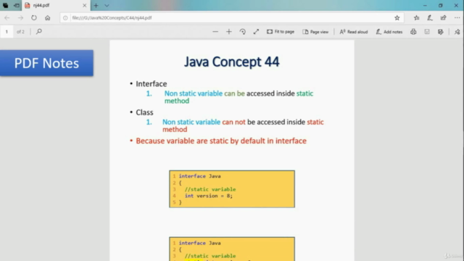Click 'int version = 8;' code line

209,196
